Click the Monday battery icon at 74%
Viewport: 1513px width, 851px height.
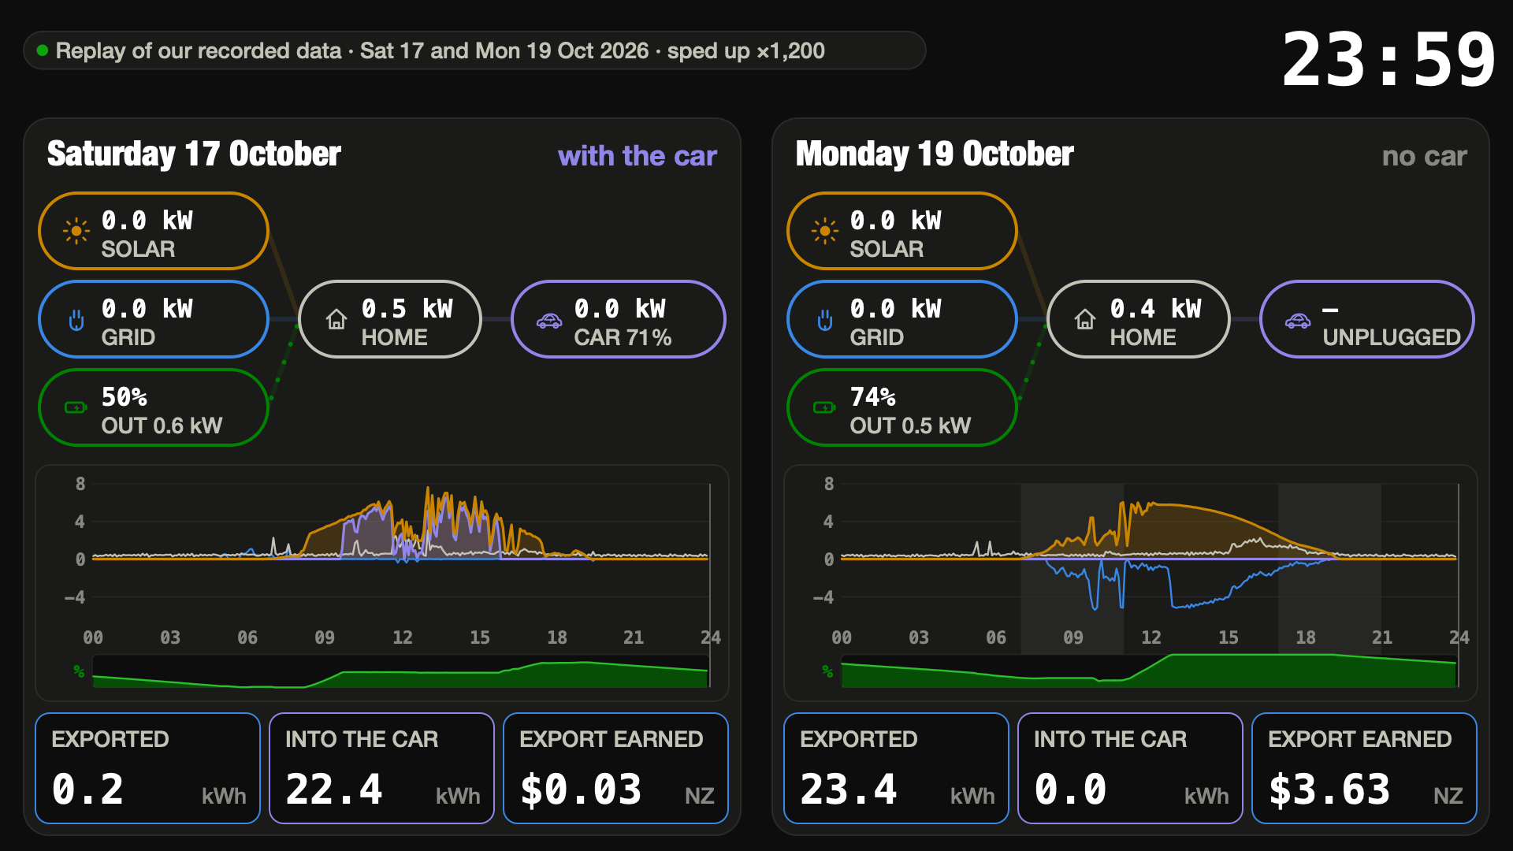tap(824, 407)
